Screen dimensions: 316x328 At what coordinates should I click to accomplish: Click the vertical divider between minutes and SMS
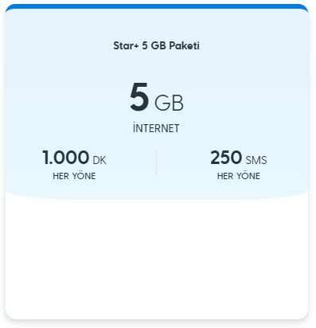(x=156, y=163)
